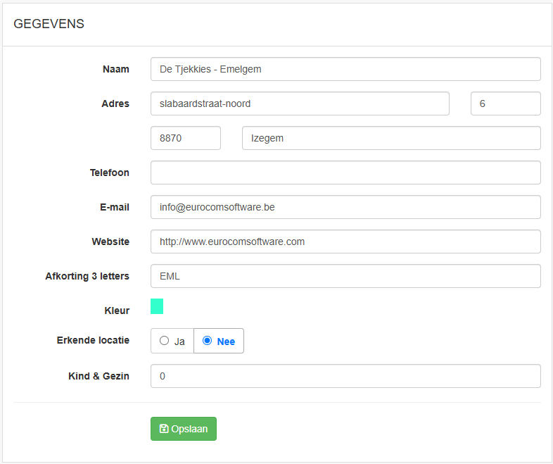Select the Nee radio button

(207, 340)
